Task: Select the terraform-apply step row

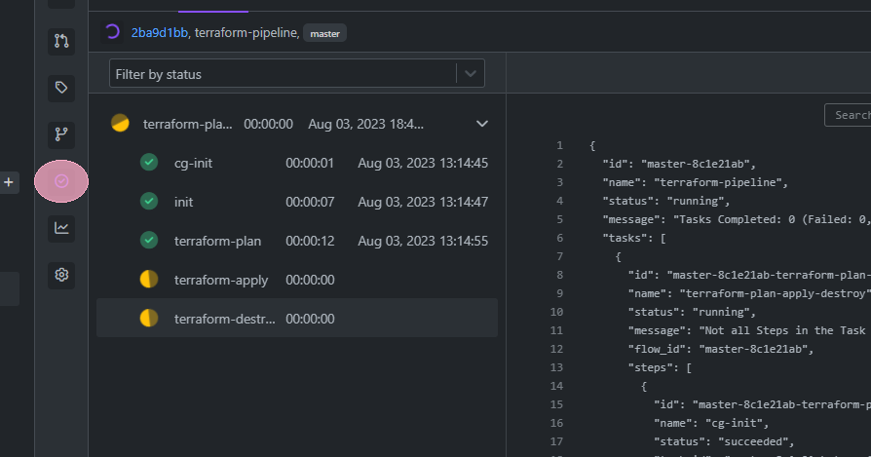Action: tap(297, 280)
